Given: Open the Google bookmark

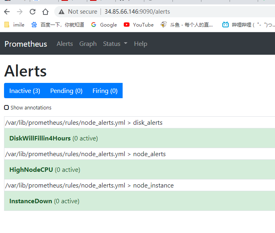Looking at the screenshot, I should (x=104, y=25).
